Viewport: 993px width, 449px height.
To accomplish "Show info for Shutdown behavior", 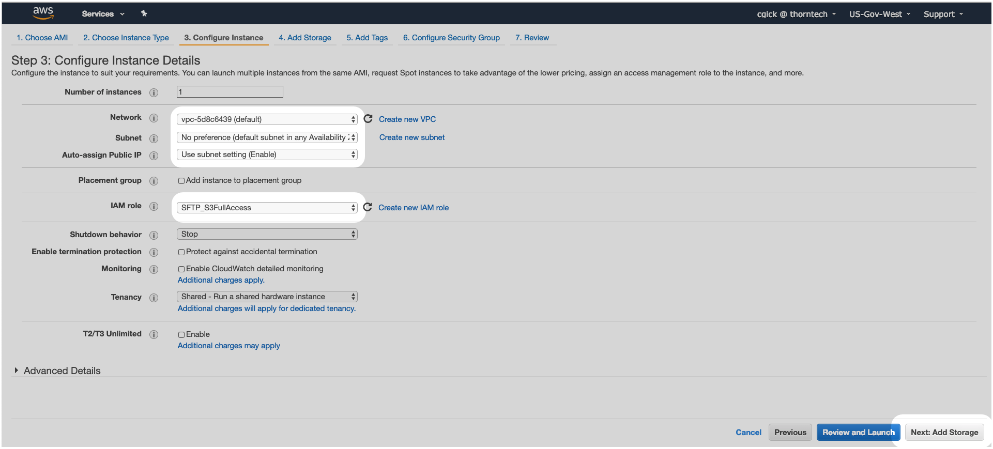I will pos(154,235).
